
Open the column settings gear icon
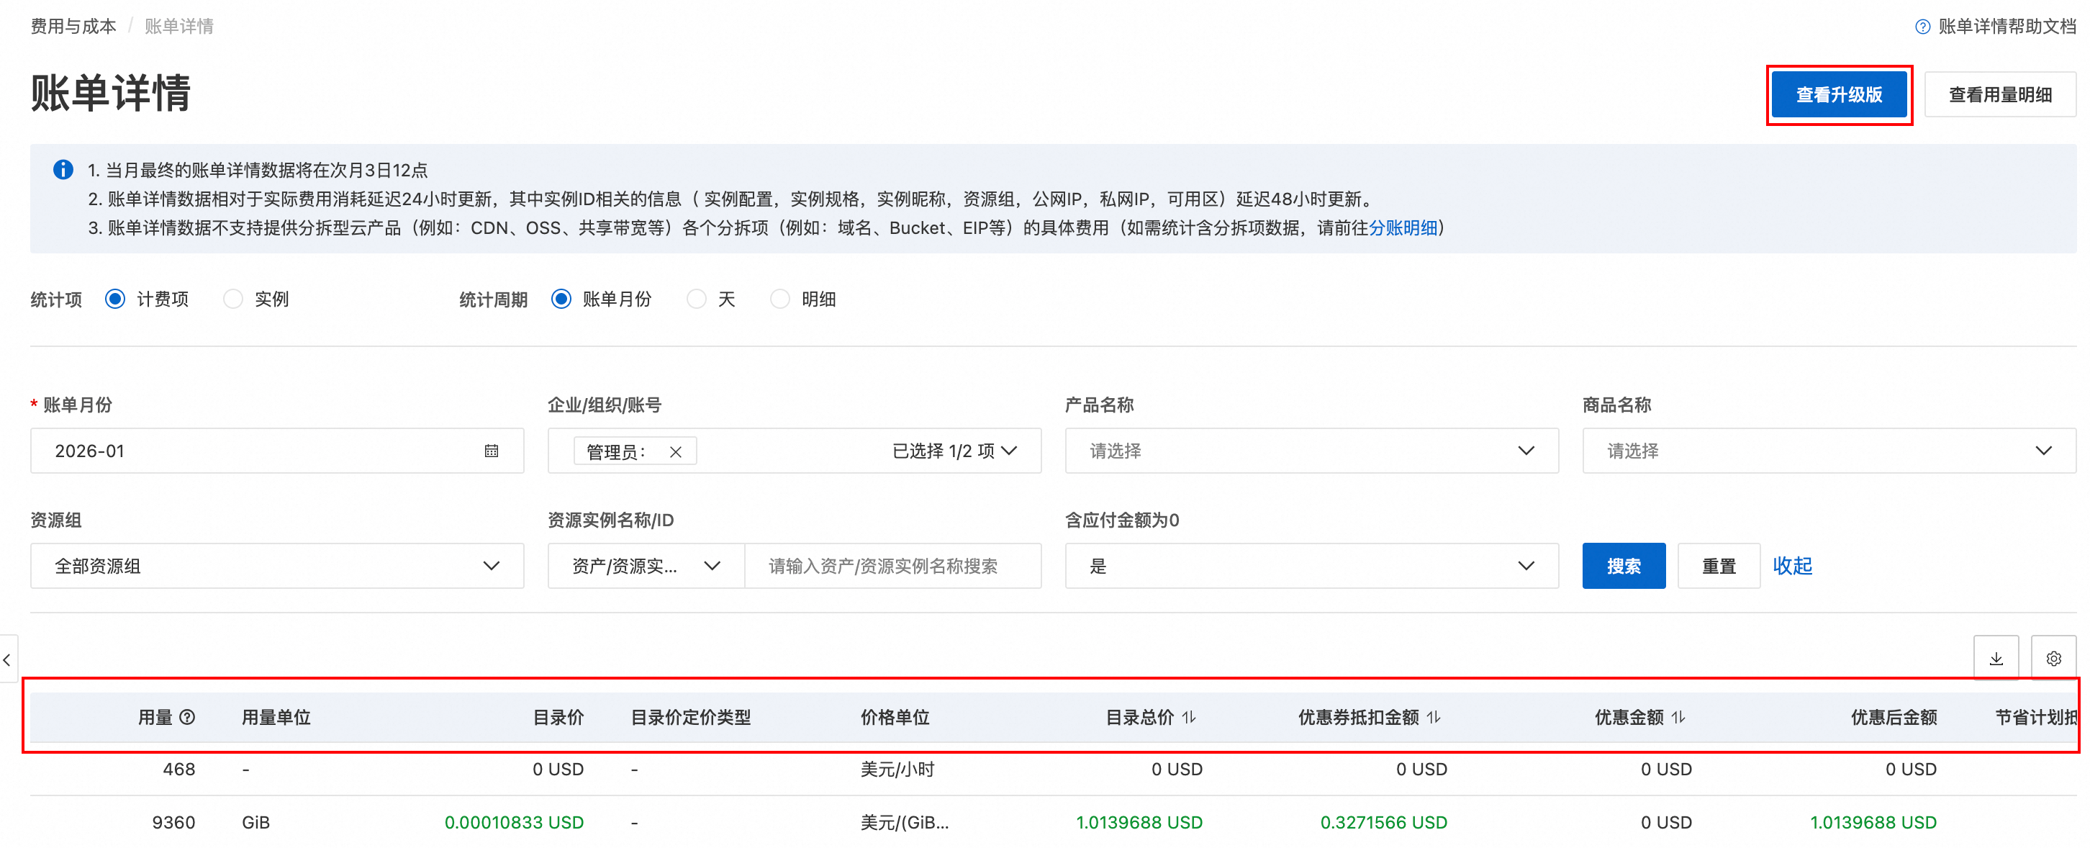point(2053,658)
